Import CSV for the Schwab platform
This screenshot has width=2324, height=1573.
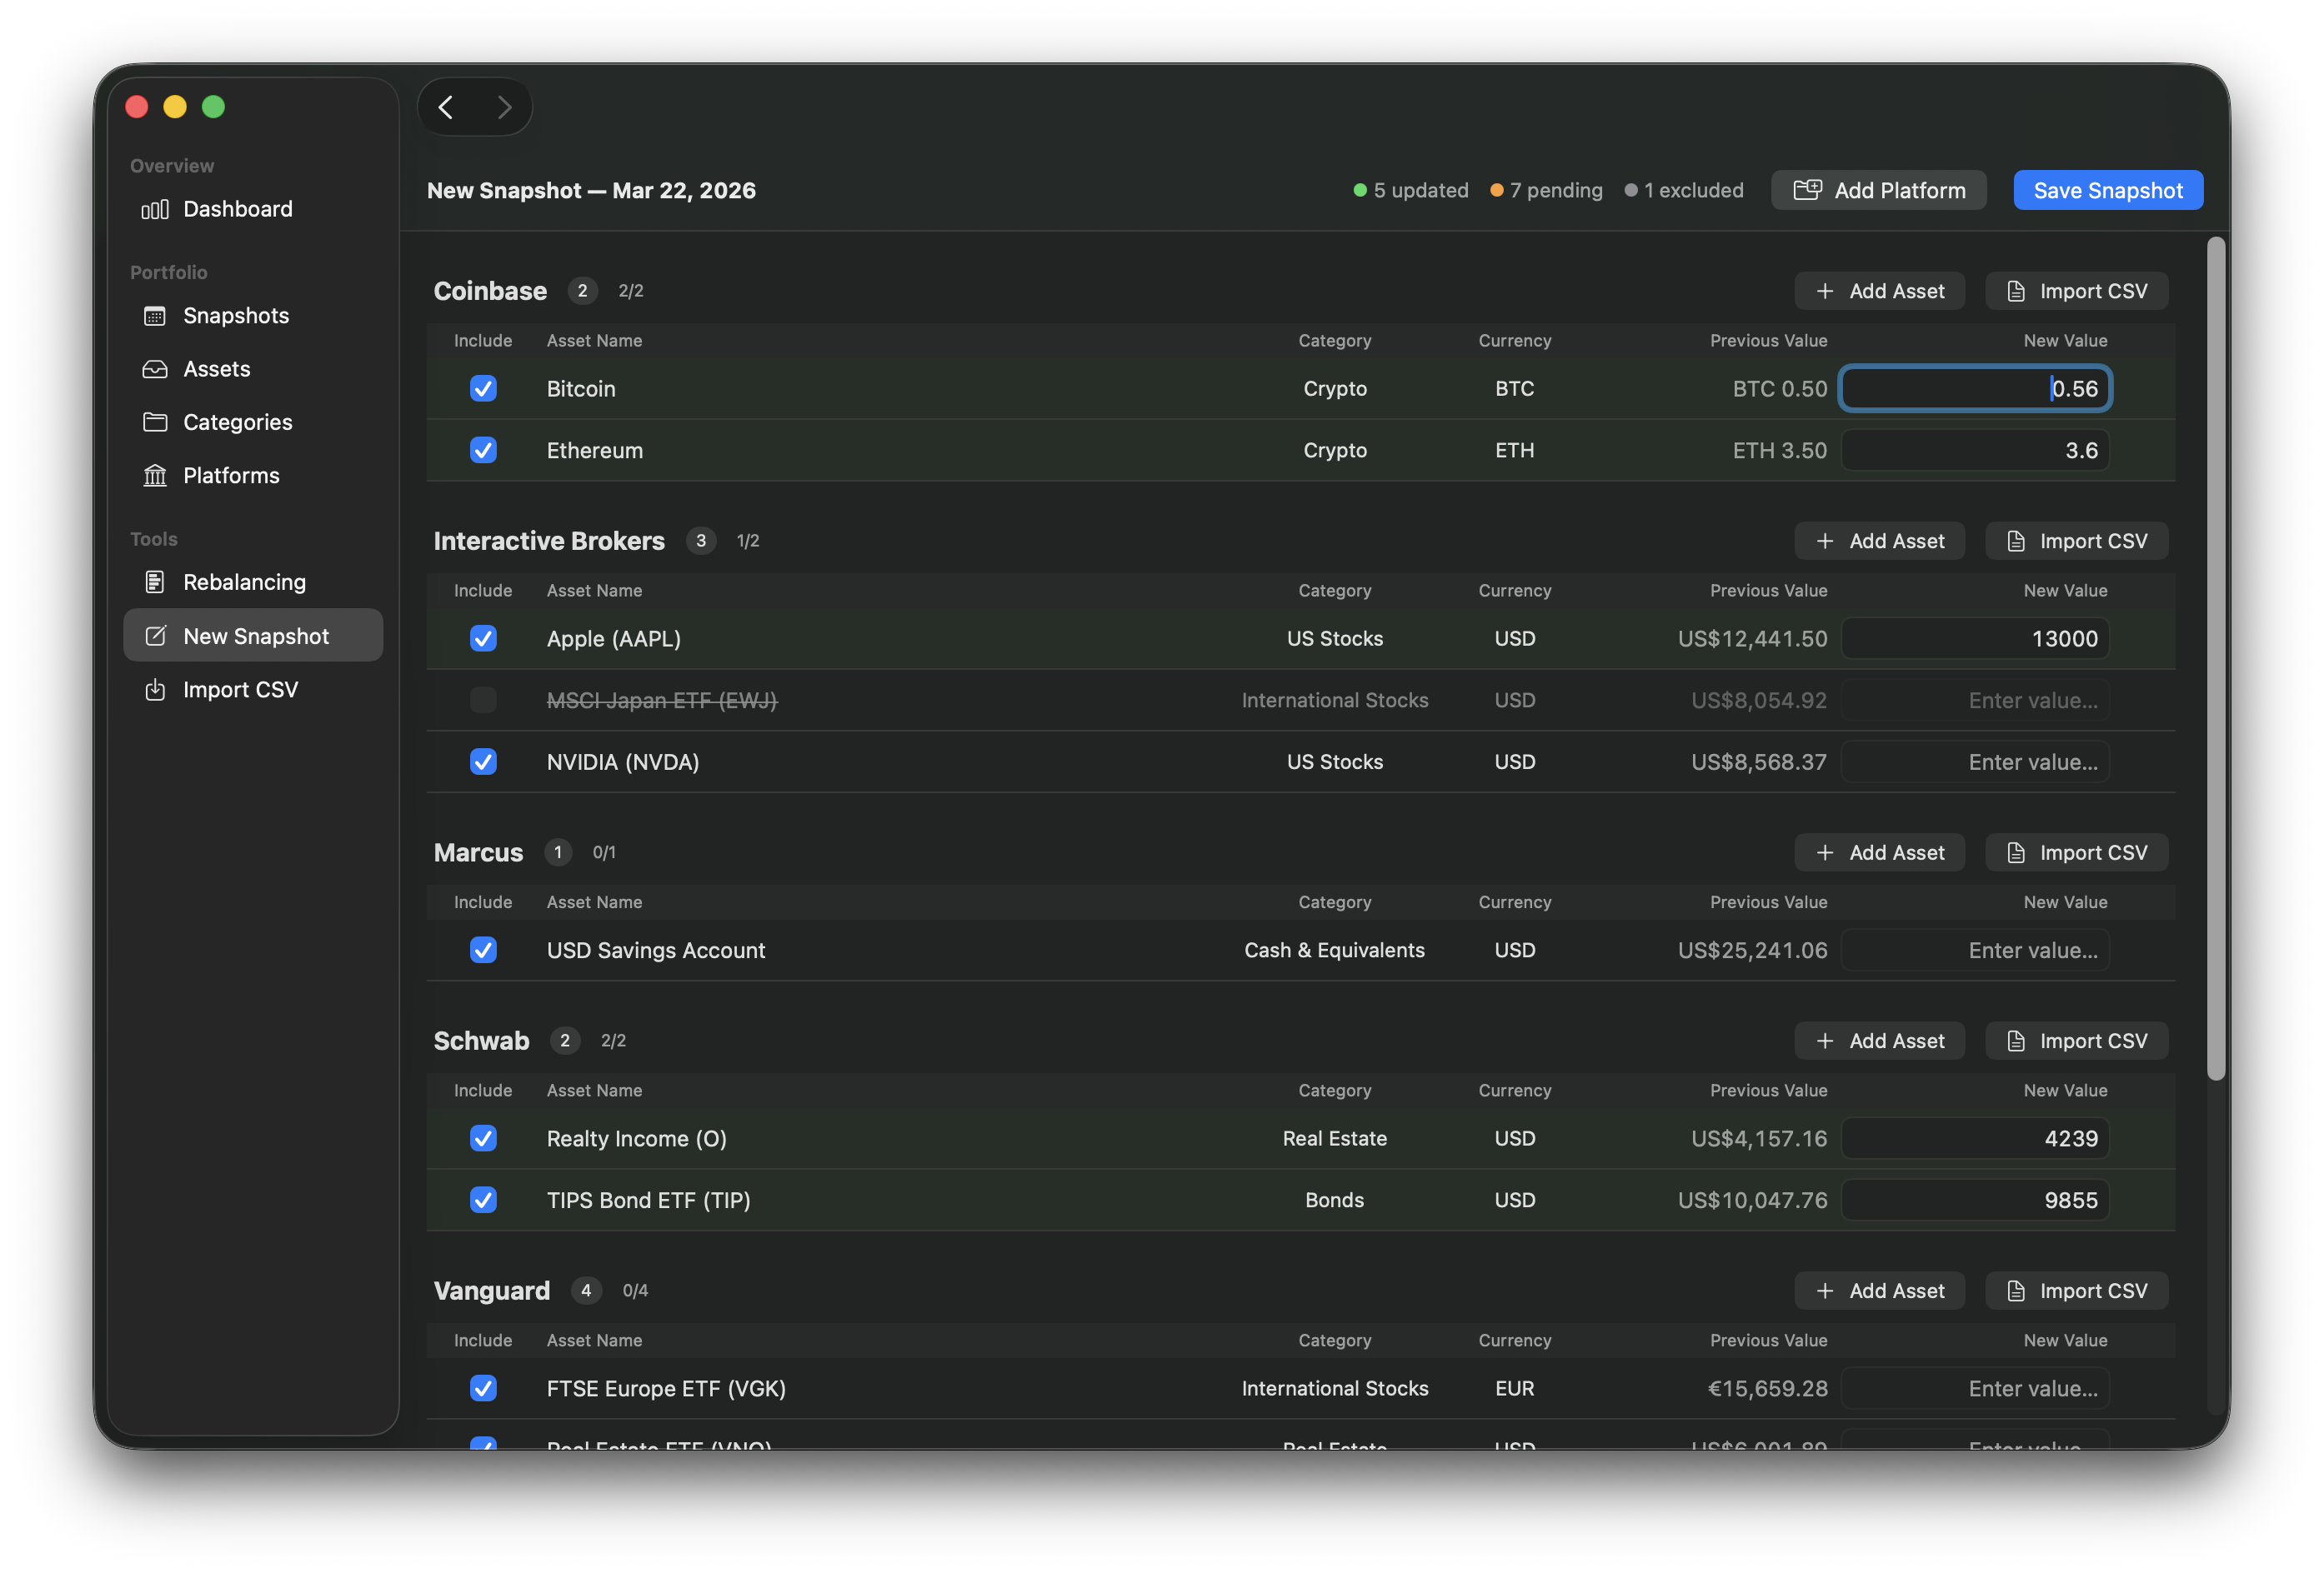click(x=2076, y=1041)
